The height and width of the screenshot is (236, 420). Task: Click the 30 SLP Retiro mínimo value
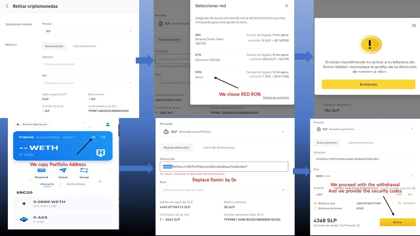click(x=229, y=207)
